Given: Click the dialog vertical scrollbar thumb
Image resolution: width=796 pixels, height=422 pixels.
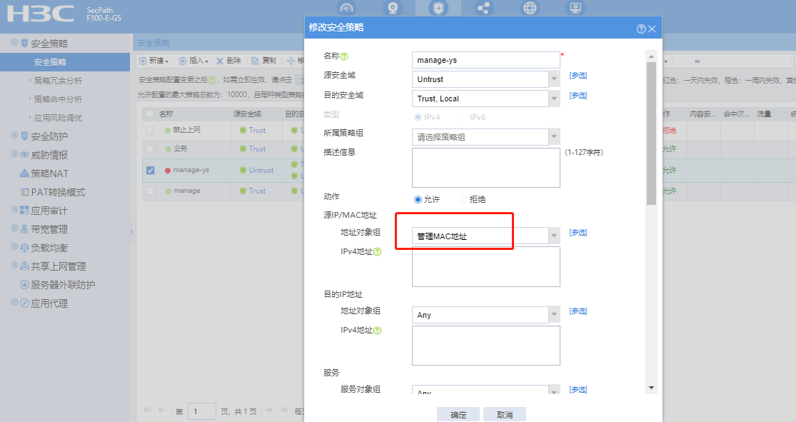Looking at the screenshot, I should [651, 134].
